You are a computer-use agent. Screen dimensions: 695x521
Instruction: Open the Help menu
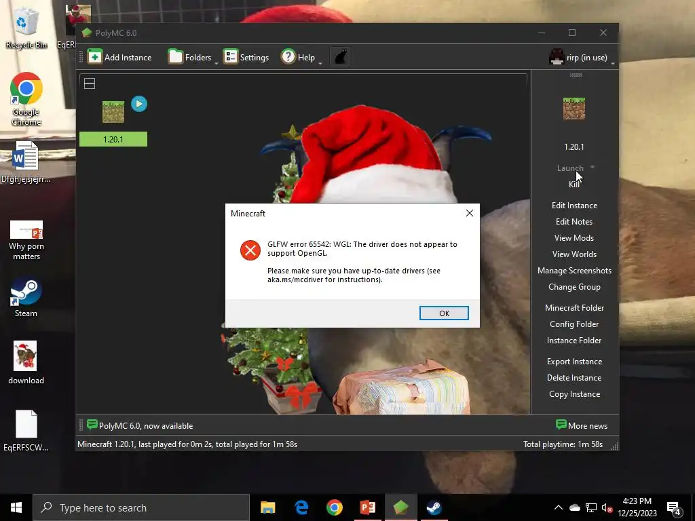tap(299, 57)
